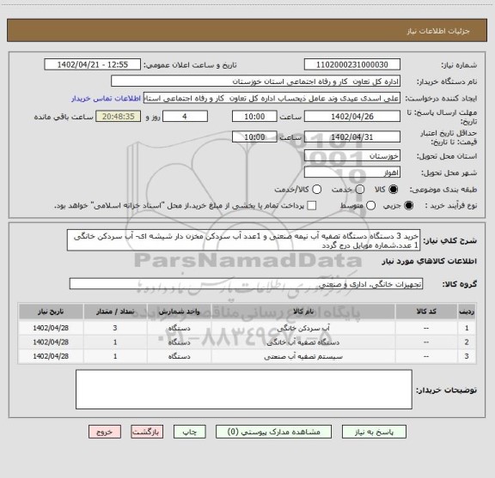Select the خدمت radio button
495x478 pixels.
pos(360,190)
